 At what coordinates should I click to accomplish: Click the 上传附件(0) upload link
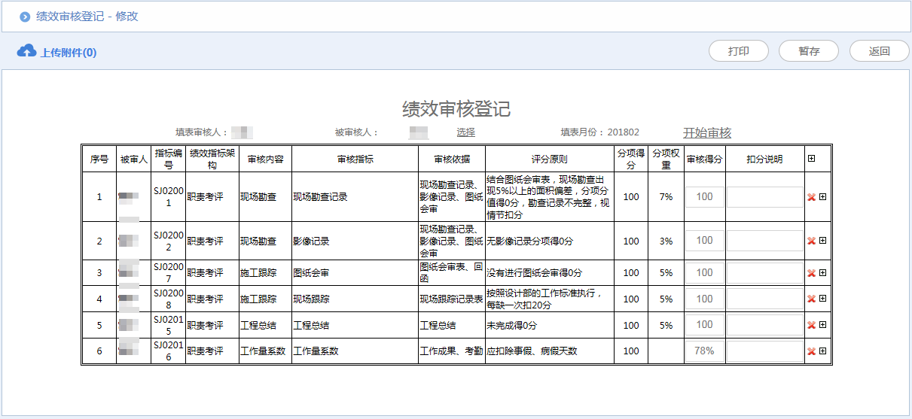pos(68,53)
